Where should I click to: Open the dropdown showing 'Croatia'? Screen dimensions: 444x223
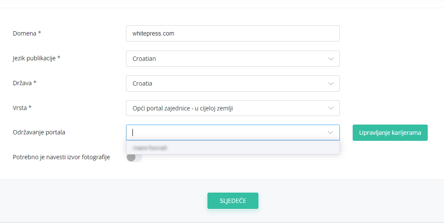pyautogui.click(x=233, y=83)
